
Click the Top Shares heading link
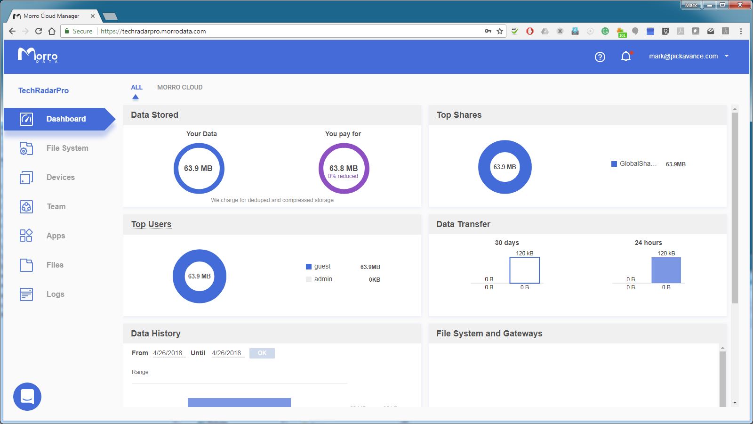(459, 115)
